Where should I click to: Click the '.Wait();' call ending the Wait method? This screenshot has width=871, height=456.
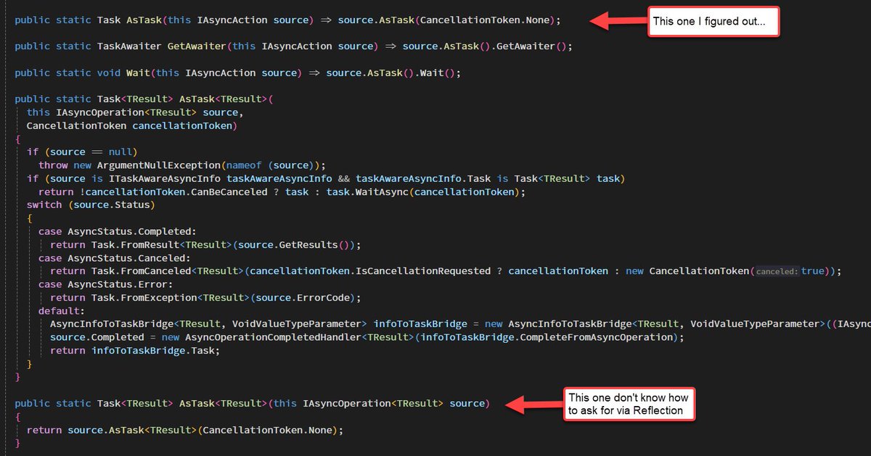coord(438,72)
